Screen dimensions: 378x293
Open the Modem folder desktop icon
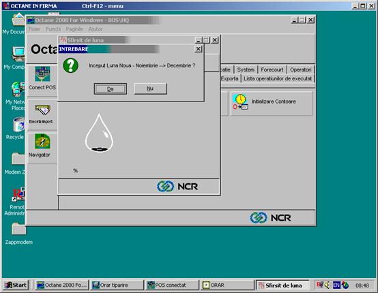(x=18, y=159)
